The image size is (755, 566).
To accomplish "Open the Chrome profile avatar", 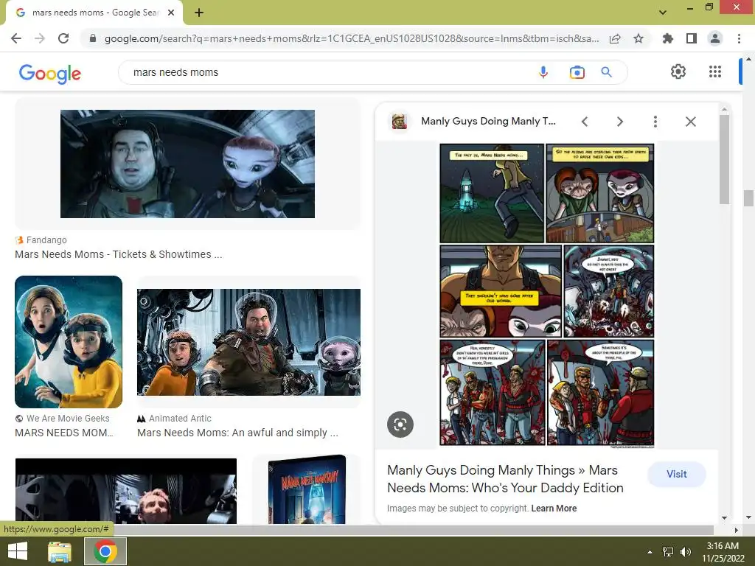I will point(715,38).
